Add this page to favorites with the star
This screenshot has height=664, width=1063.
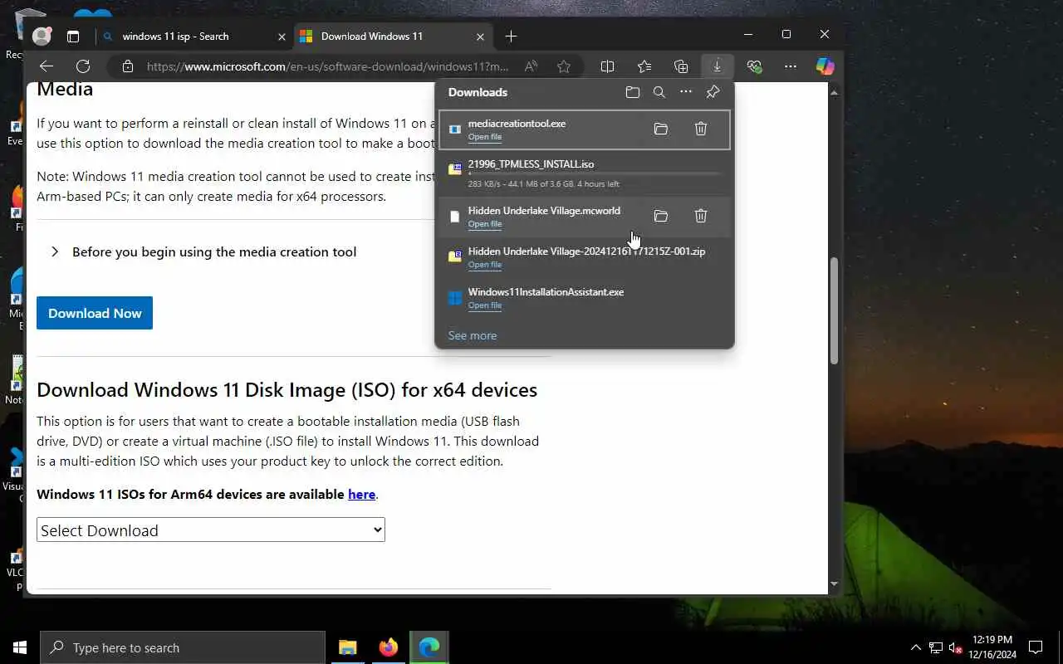coord(564,66)
